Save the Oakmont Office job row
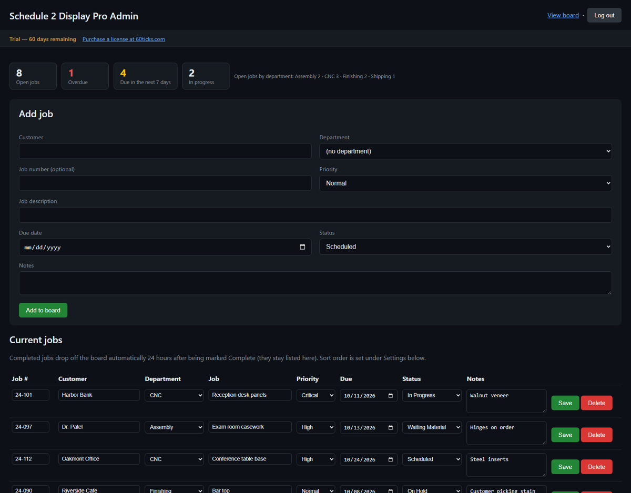 click(565, 467)
